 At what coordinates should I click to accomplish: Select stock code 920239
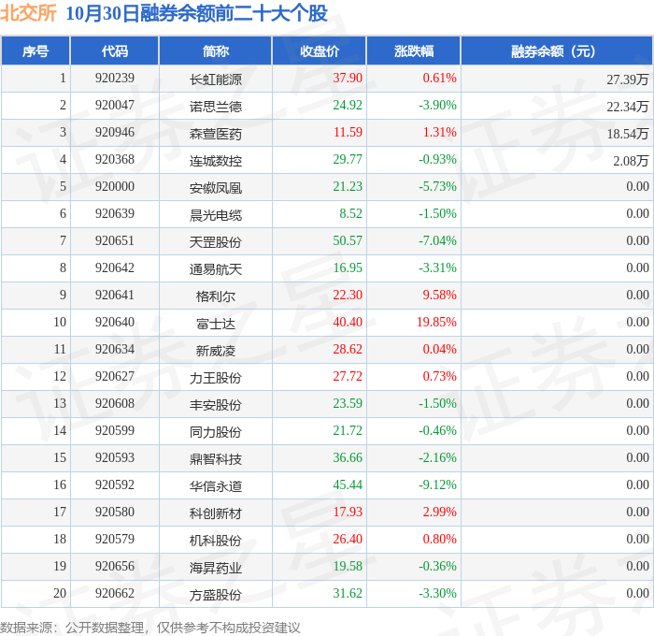(115, 78)
